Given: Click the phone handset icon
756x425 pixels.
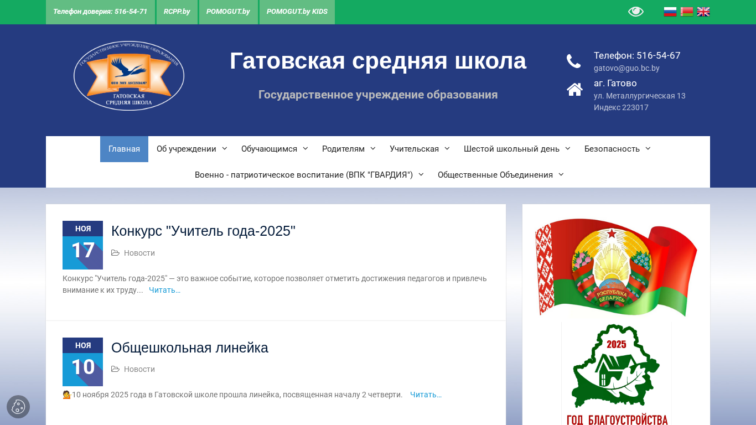Looking at the screenshot, I should click(x=574, y=61).
